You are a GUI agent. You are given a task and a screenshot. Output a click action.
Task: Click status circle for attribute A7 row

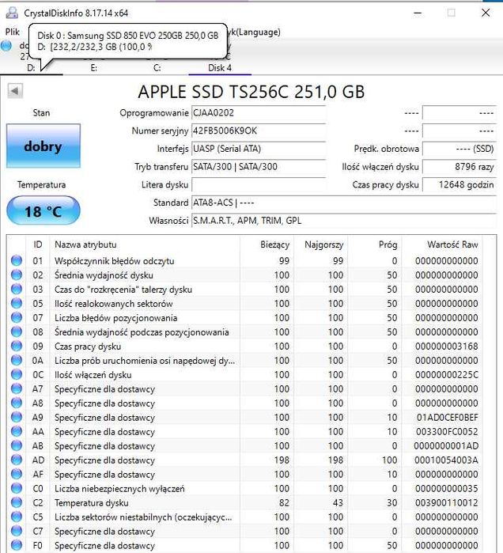pos(17,388)
